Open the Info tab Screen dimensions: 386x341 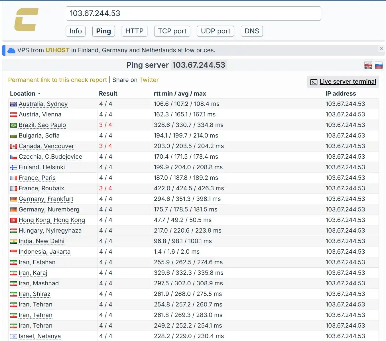[76, 31]
